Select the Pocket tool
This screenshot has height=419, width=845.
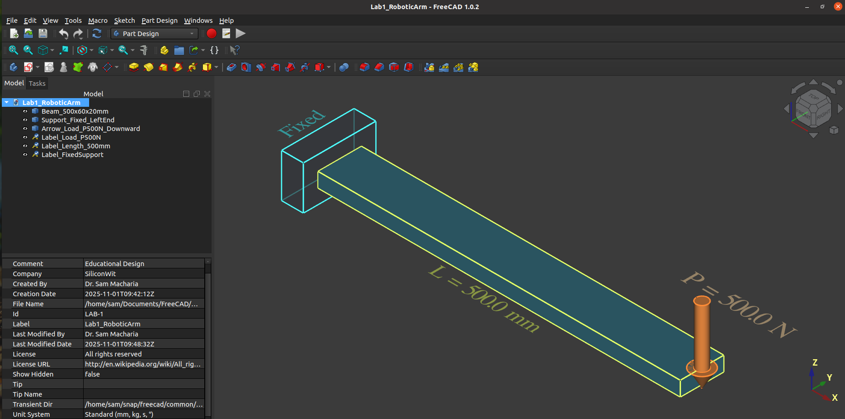click(232, 67)
